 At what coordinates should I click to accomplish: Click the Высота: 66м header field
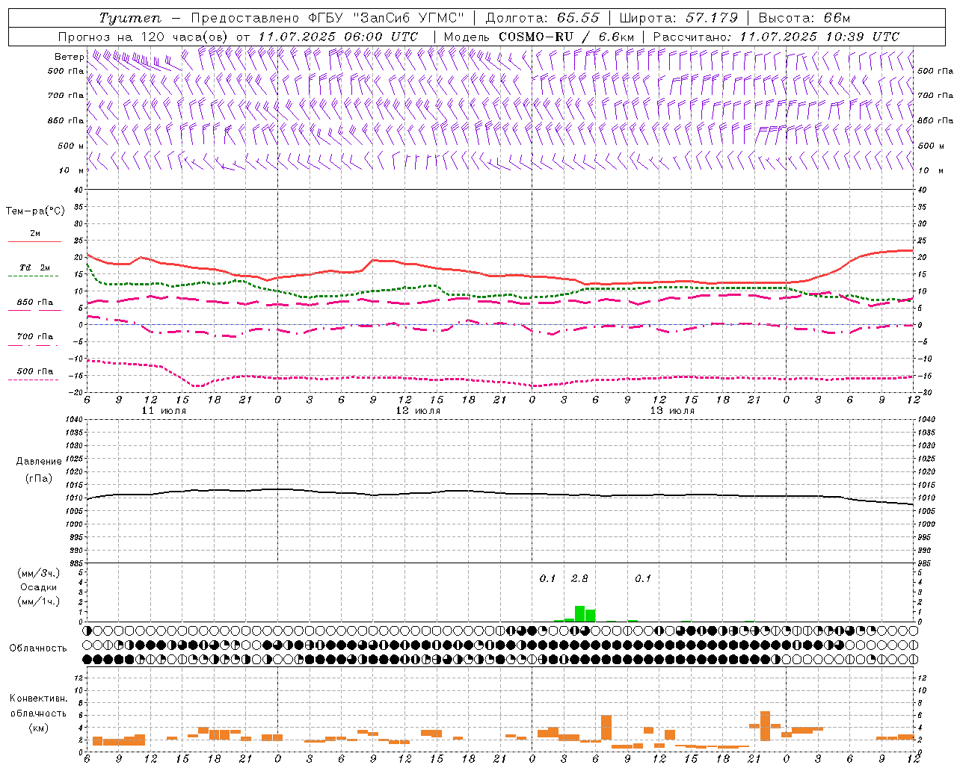pos(804,18)
